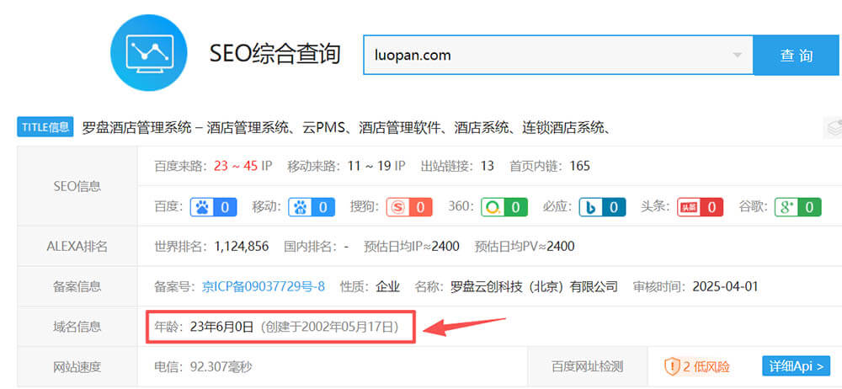Screen dimensions: 842x389
Task: Click the 网站速度 row header
Action: [77, 367]
